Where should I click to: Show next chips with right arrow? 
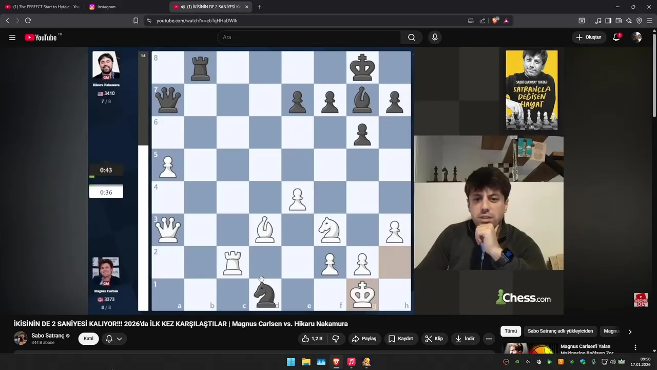pyautogui.click(x=630, y=331)
